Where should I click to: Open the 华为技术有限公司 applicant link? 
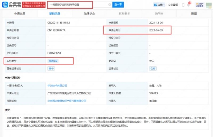[x=57, y=86]
